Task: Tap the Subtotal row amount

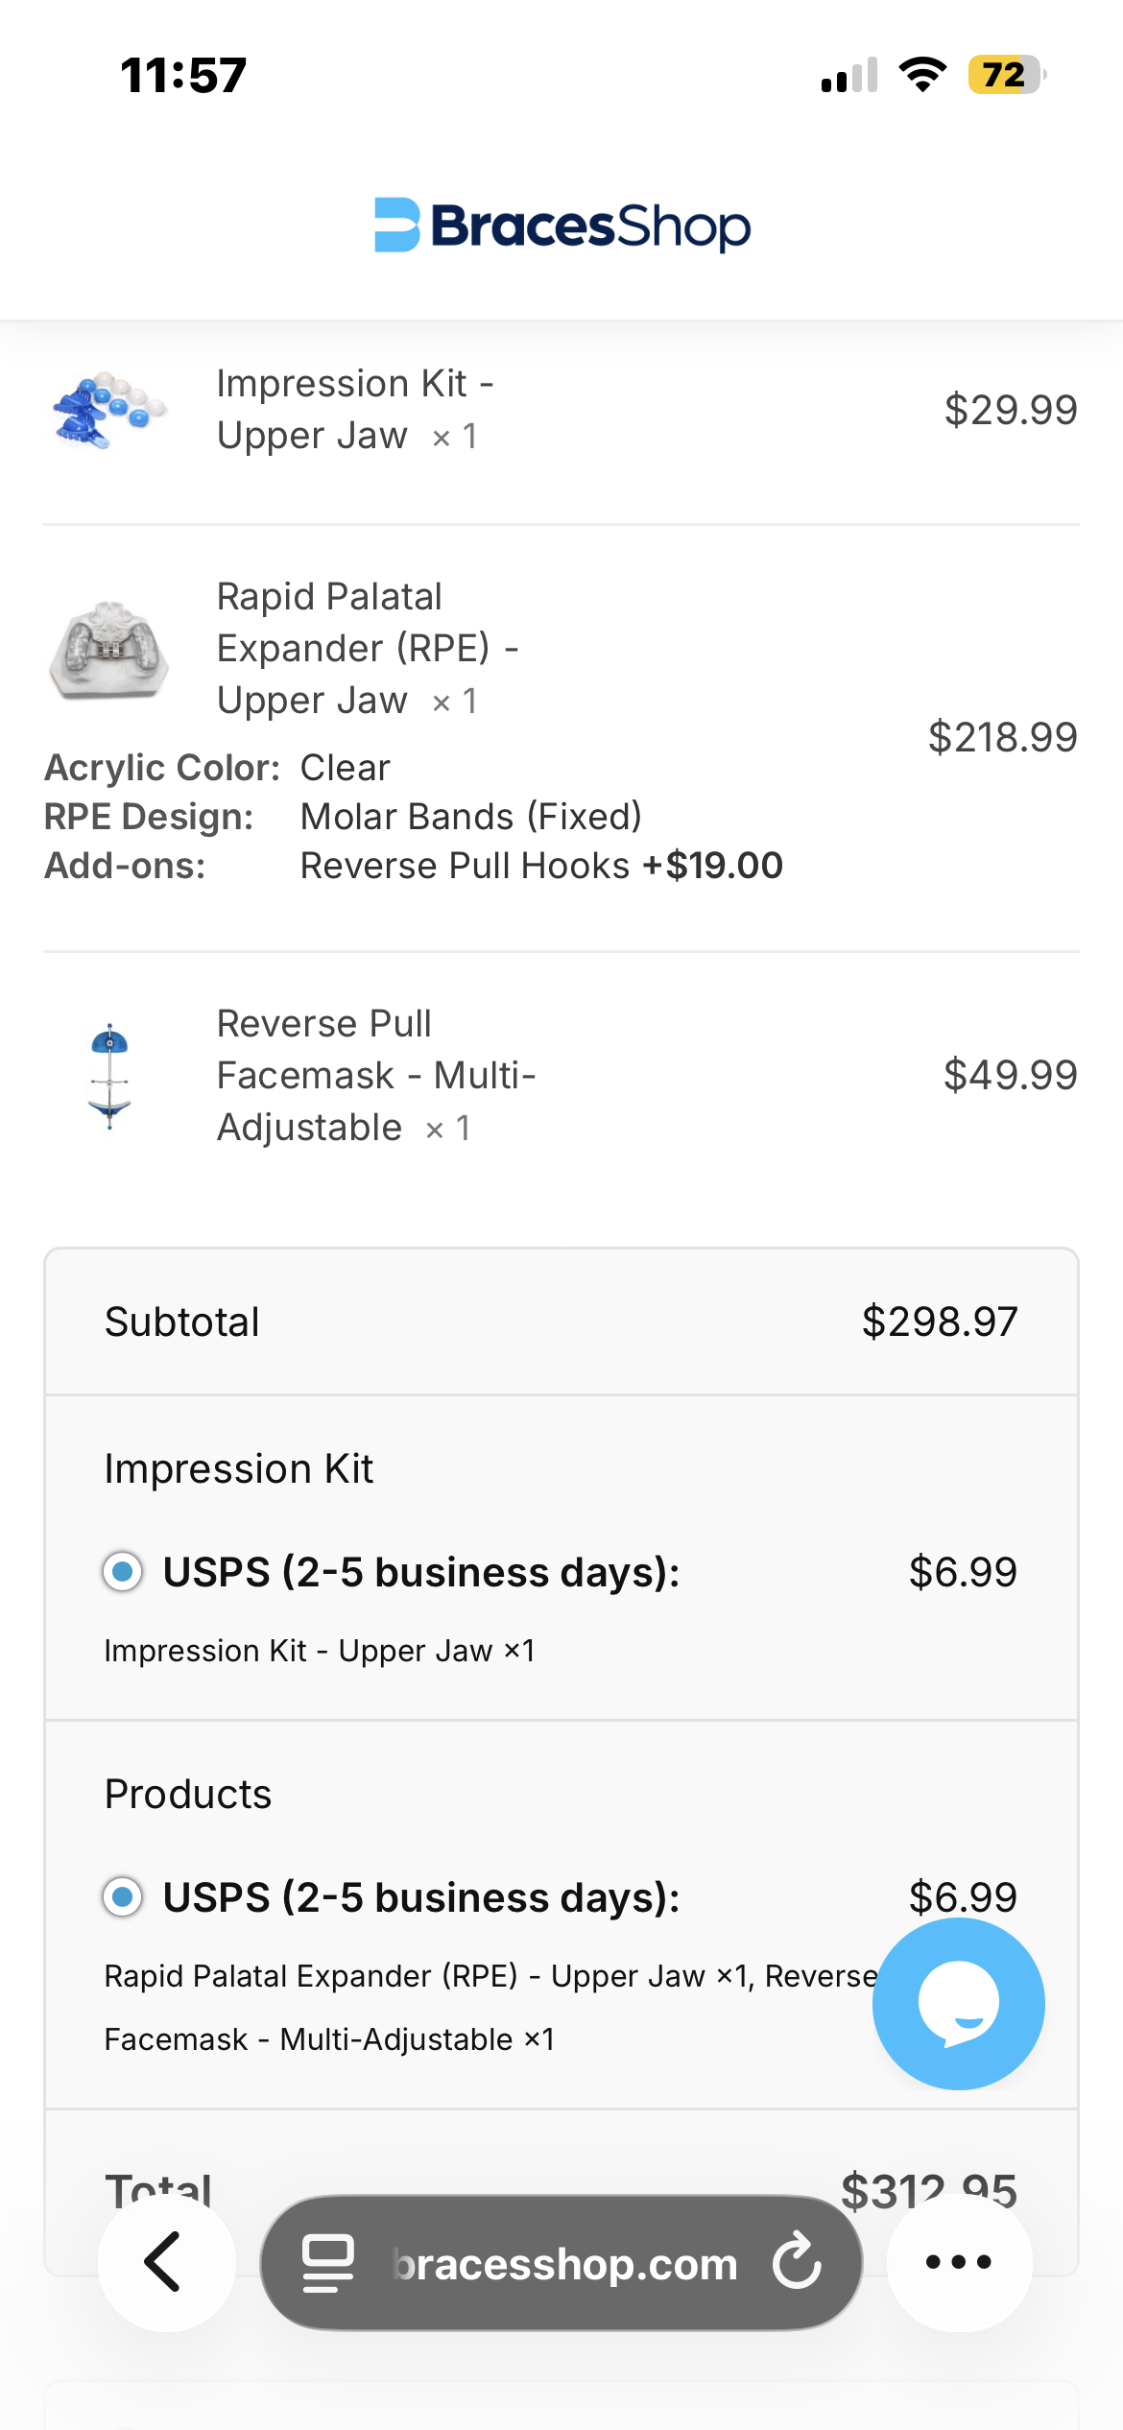Action: point(939,1322)
